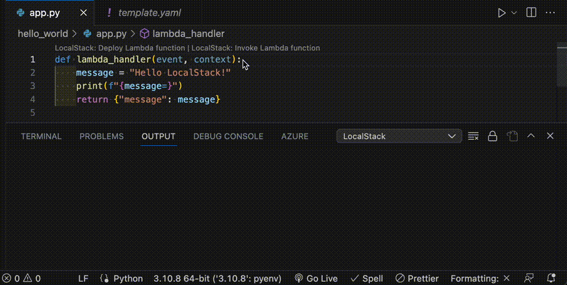
Task: Maximize the panel with the up chevron
Action: point(531,136)
